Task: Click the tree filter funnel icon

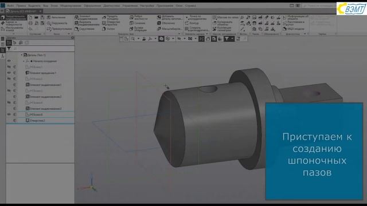Action: [x=9, y=49]
